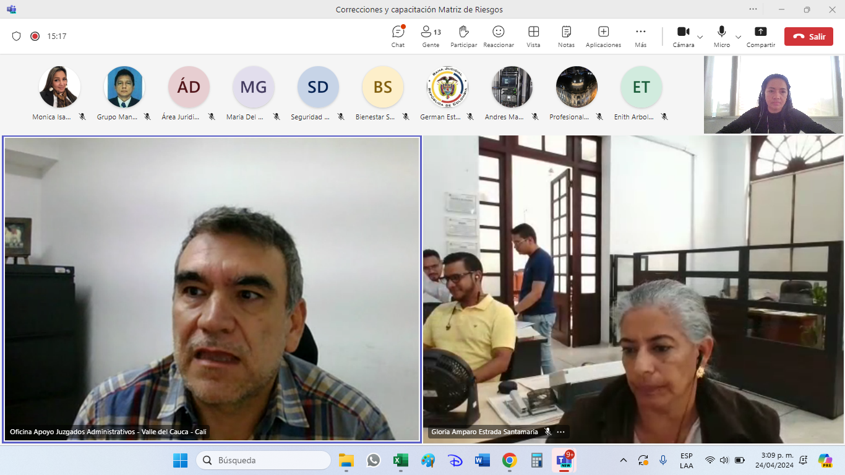The height and width of the screenshot is (475, 845).
Task: Open Copilot preview icon in taskbar
Action: [825, 460]
